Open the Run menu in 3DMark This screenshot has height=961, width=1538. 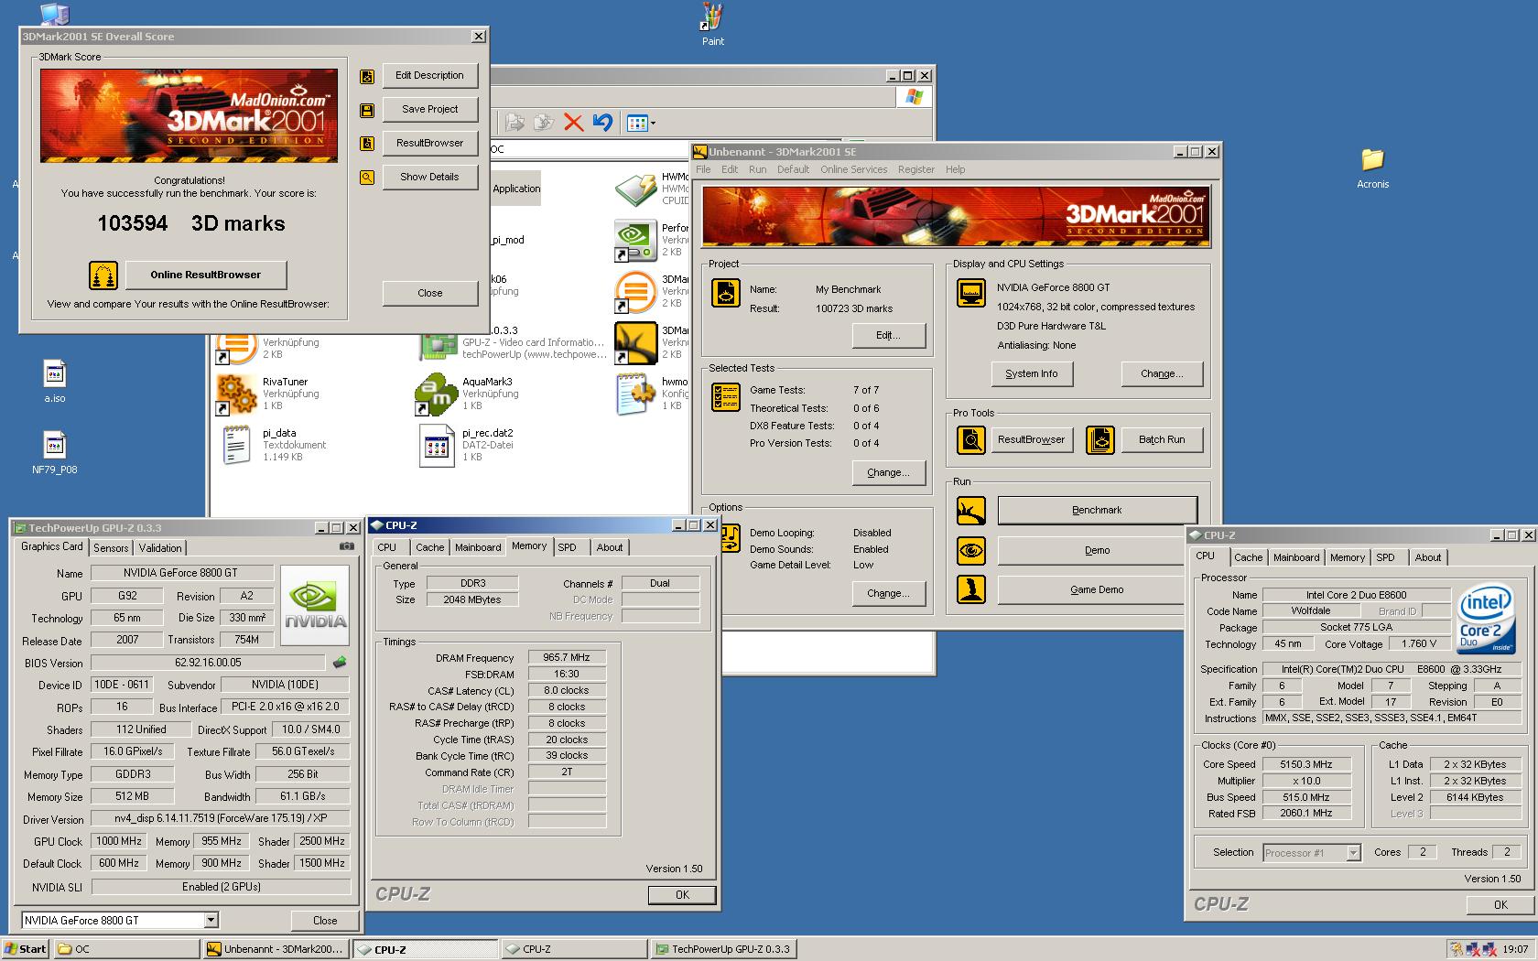[x=757, y=169]
